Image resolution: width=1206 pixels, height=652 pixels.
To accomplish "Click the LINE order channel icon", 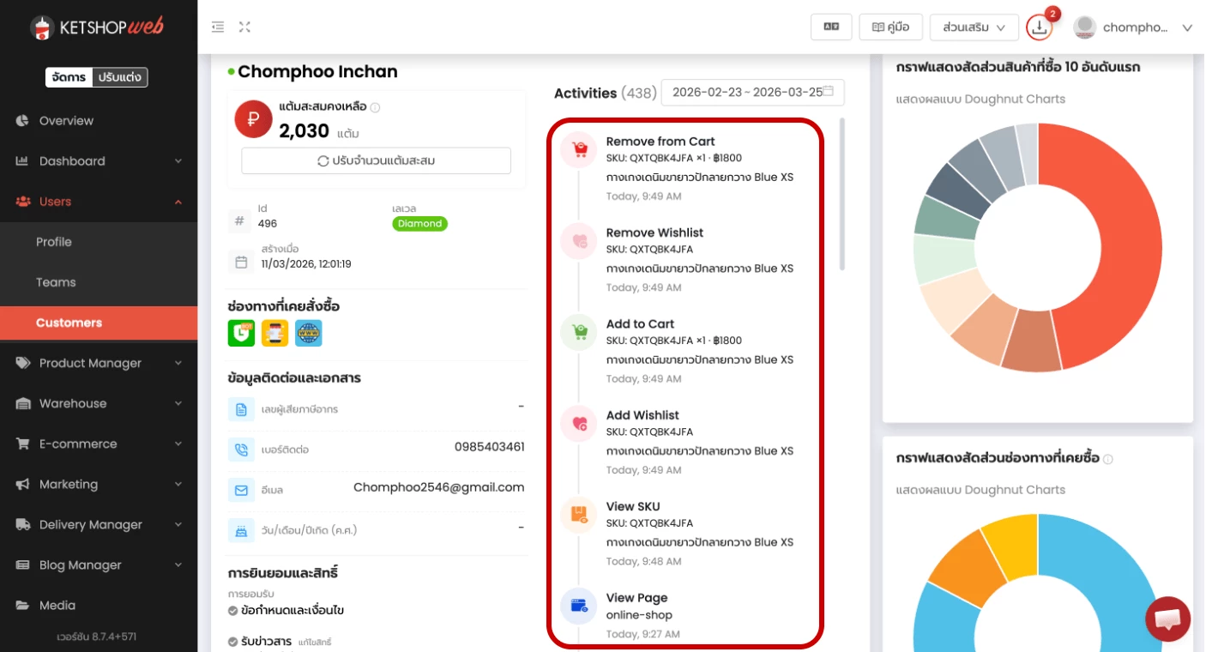I will point(241,333).
